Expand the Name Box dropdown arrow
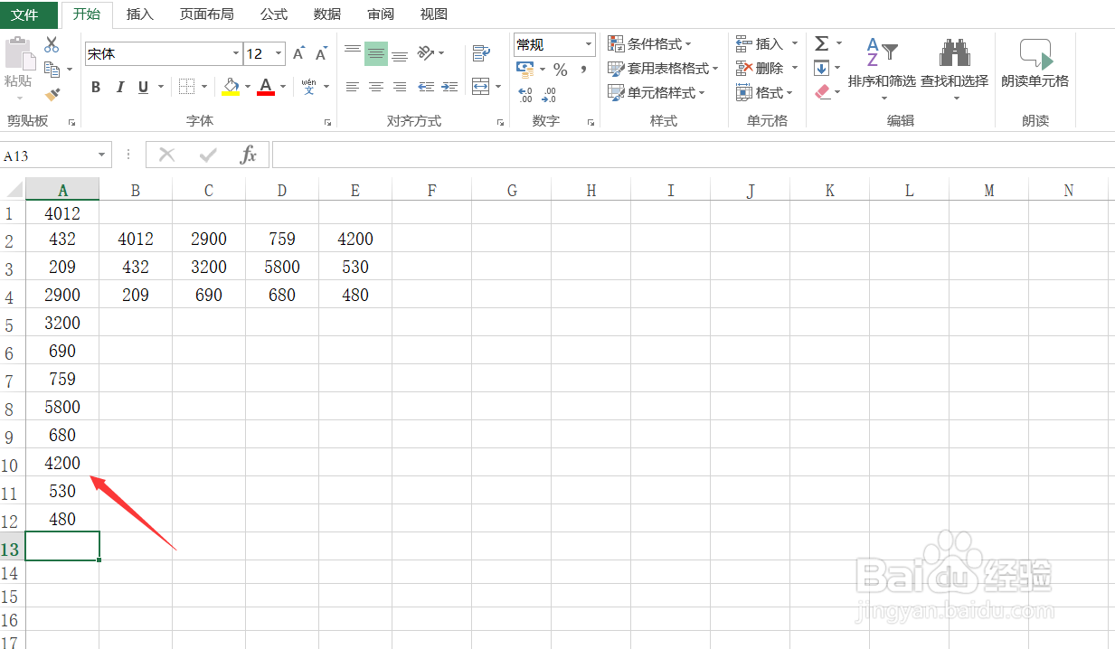The height and width of the screenshot is (649, 1115). point(102,155)
